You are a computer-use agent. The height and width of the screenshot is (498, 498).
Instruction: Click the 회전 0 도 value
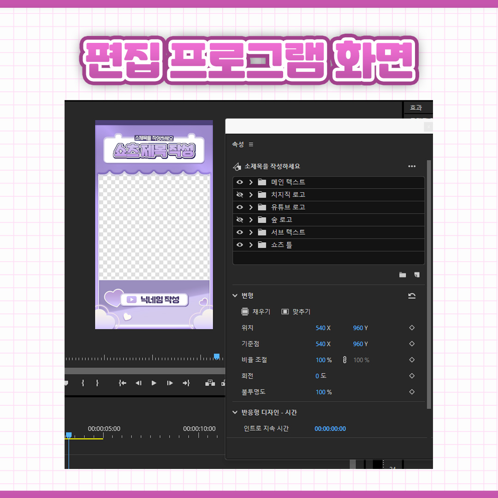321,376
